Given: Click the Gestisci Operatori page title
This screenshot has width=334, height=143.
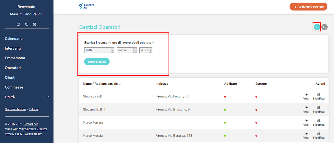Looking at the screenshot, I should [x=100, y=27].
